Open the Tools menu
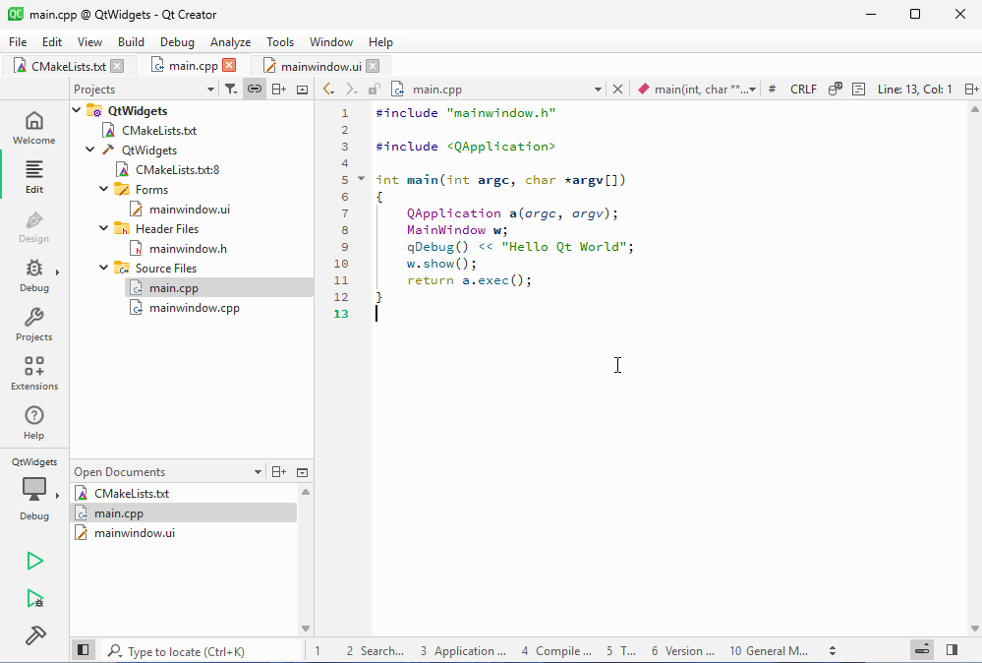 click(x=280, y=42)
